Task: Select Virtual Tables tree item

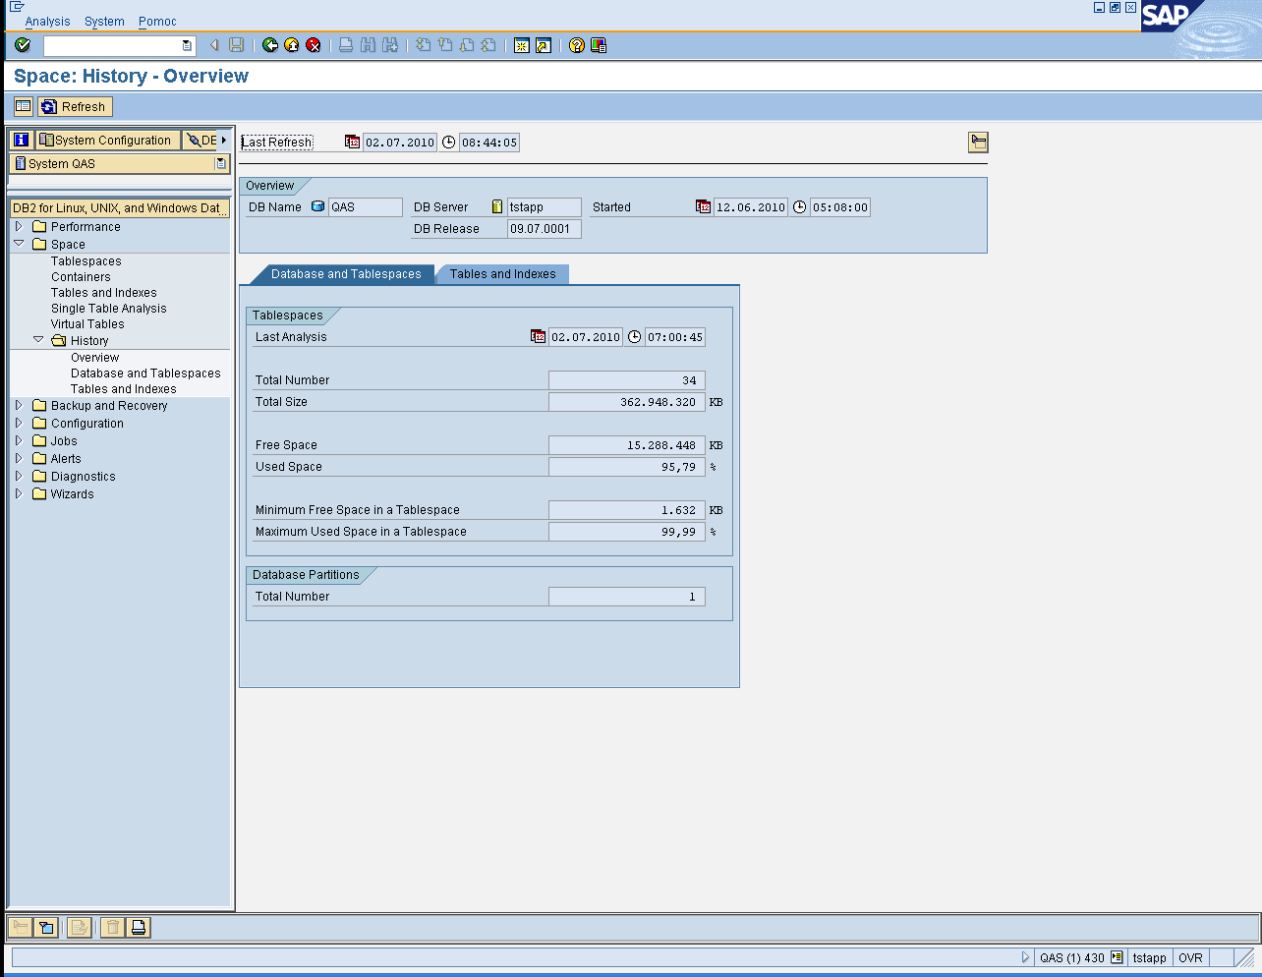Action: [x=87, y=324]
